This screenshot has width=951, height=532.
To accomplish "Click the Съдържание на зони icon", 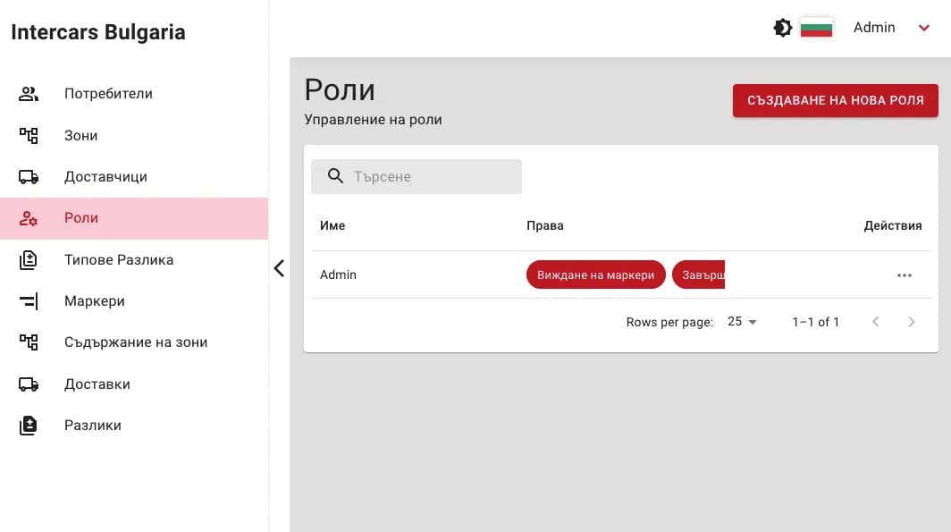I will tap(29, 342).
